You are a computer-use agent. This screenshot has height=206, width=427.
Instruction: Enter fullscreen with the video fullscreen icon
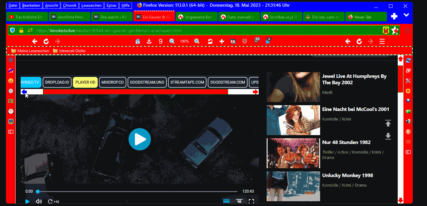coord(251,201)
